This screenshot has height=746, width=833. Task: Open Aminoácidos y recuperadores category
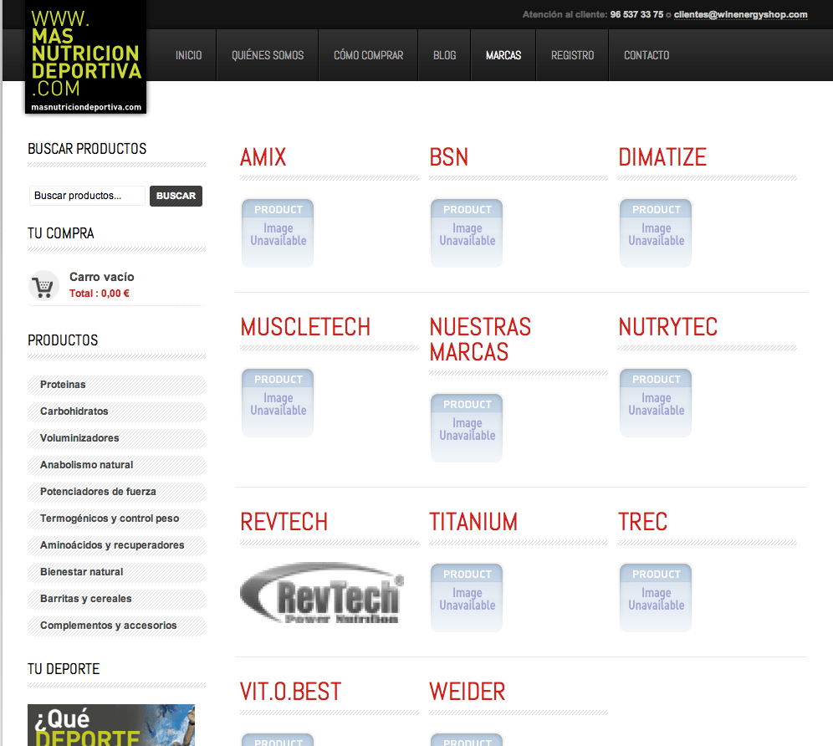click(x=116, y=545)
